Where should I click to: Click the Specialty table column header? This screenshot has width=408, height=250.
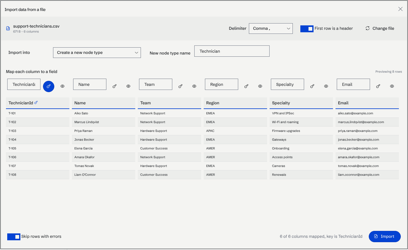coord(301,103)
